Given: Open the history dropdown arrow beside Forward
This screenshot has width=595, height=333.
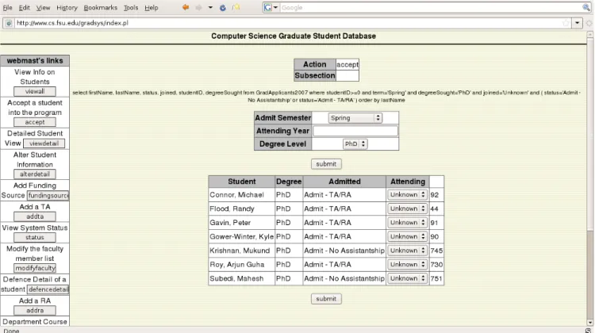Looking at the screenshot, I should pos(210,7).
